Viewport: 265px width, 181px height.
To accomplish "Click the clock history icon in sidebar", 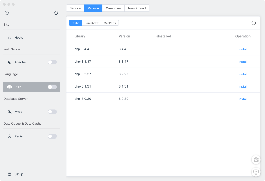I will pos(7,13).
